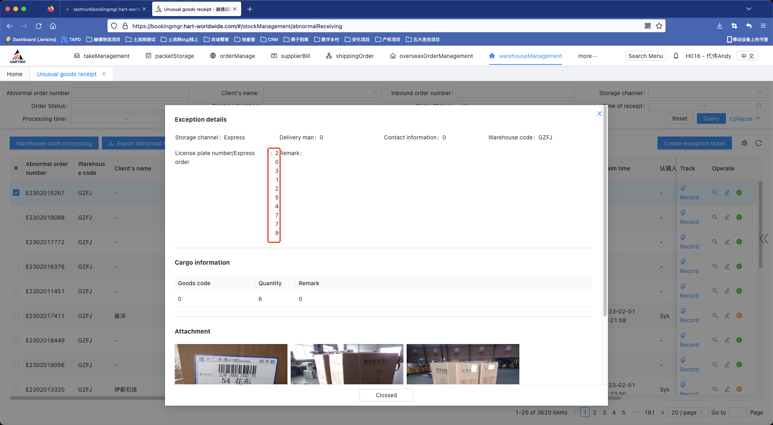Click the table refresh icon
Image resolution: width=773 pixels, height=425 pixels.
tap(759, 143)
